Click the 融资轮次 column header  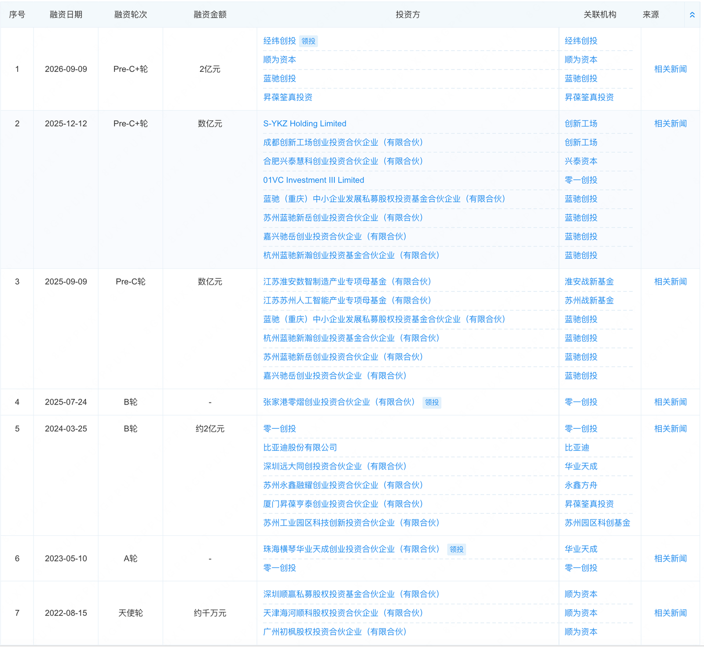131,15
